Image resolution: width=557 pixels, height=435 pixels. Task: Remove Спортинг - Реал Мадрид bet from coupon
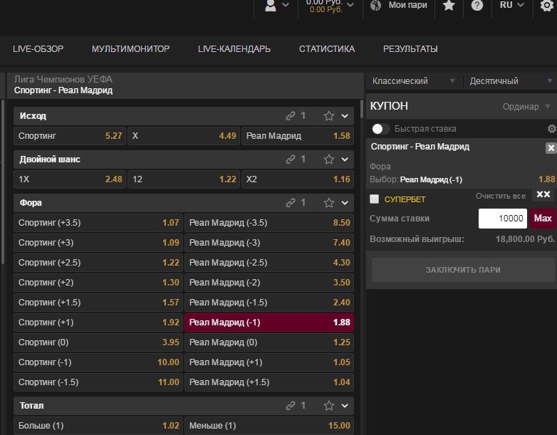click(x=551, y=147)
